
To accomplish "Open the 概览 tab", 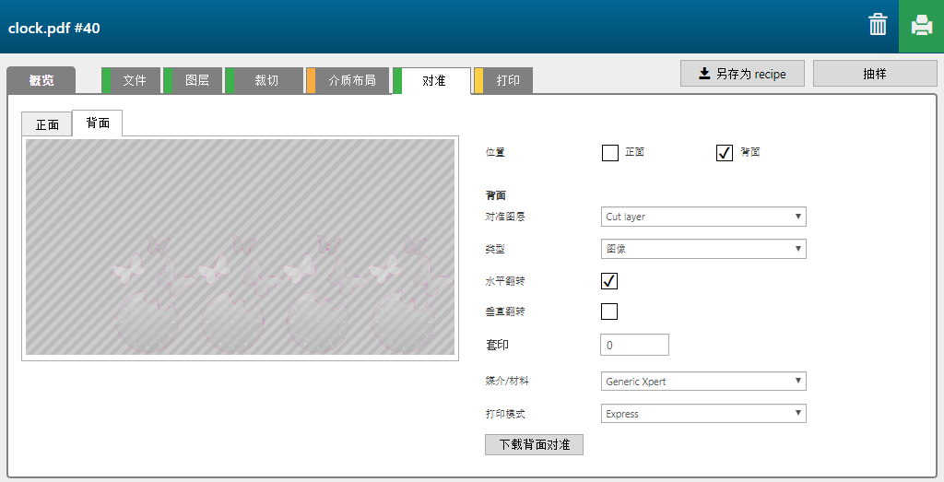I will [x=41, y=81].
